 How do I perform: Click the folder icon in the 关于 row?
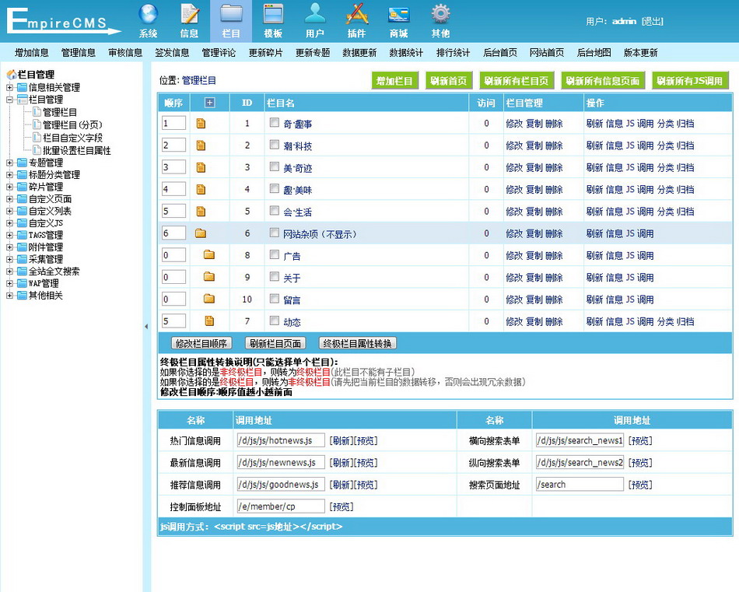click(209, 277)
